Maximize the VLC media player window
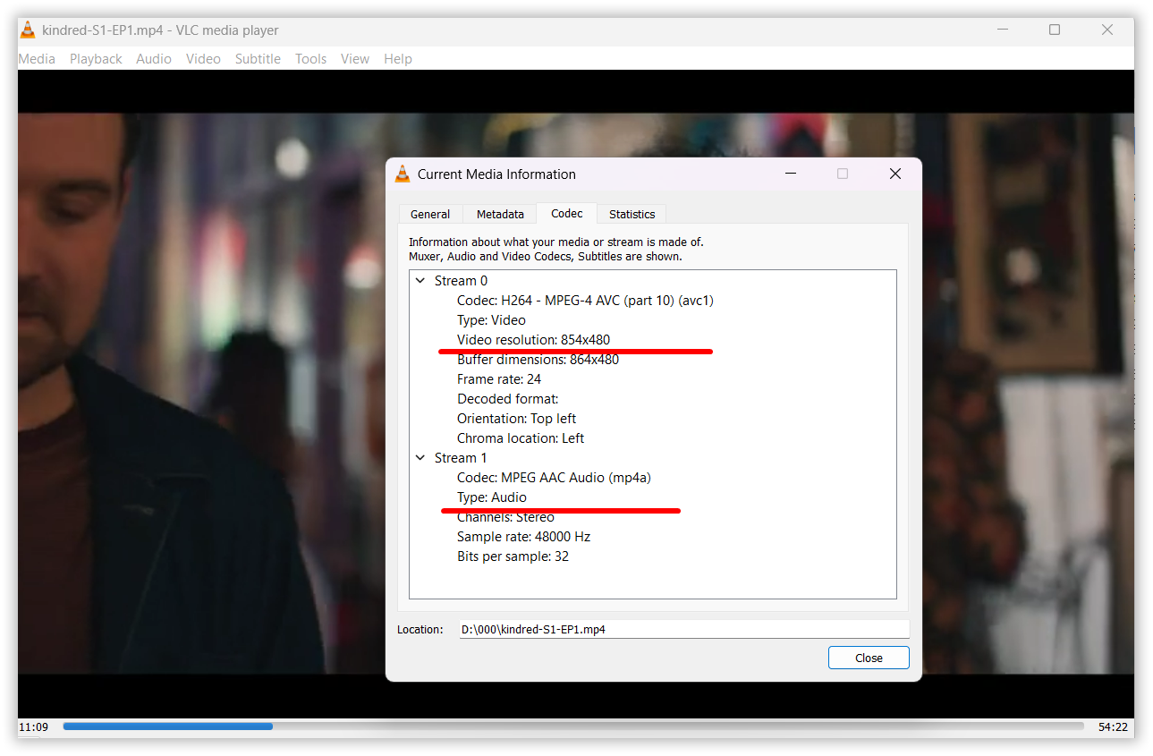The width and height of the screenshot is (1153, 756). point(1055,30)
